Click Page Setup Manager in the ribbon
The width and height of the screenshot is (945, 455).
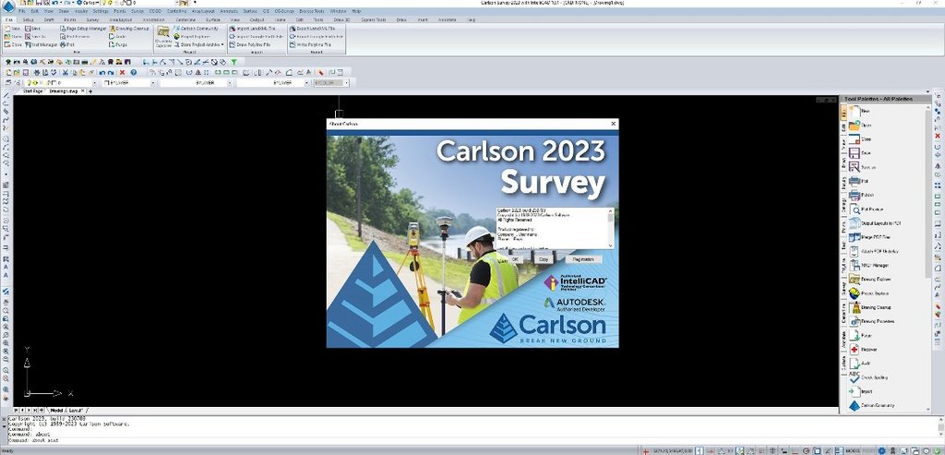pyautogui.click(x=84, y=29)
